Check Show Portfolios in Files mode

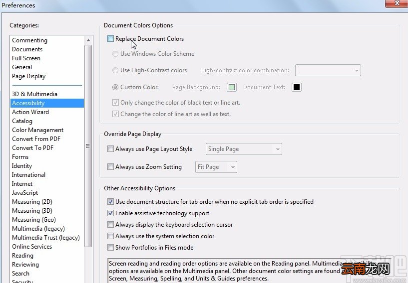coord(110,248)
